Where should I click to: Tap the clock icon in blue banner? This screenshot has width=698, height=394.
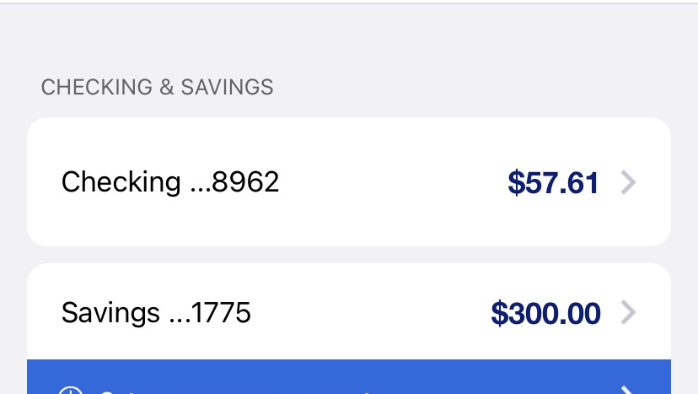point(71,389)
